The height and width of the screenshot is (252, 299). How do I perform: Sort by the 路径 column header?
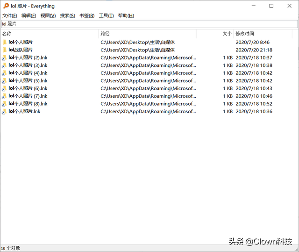(148, 34)
